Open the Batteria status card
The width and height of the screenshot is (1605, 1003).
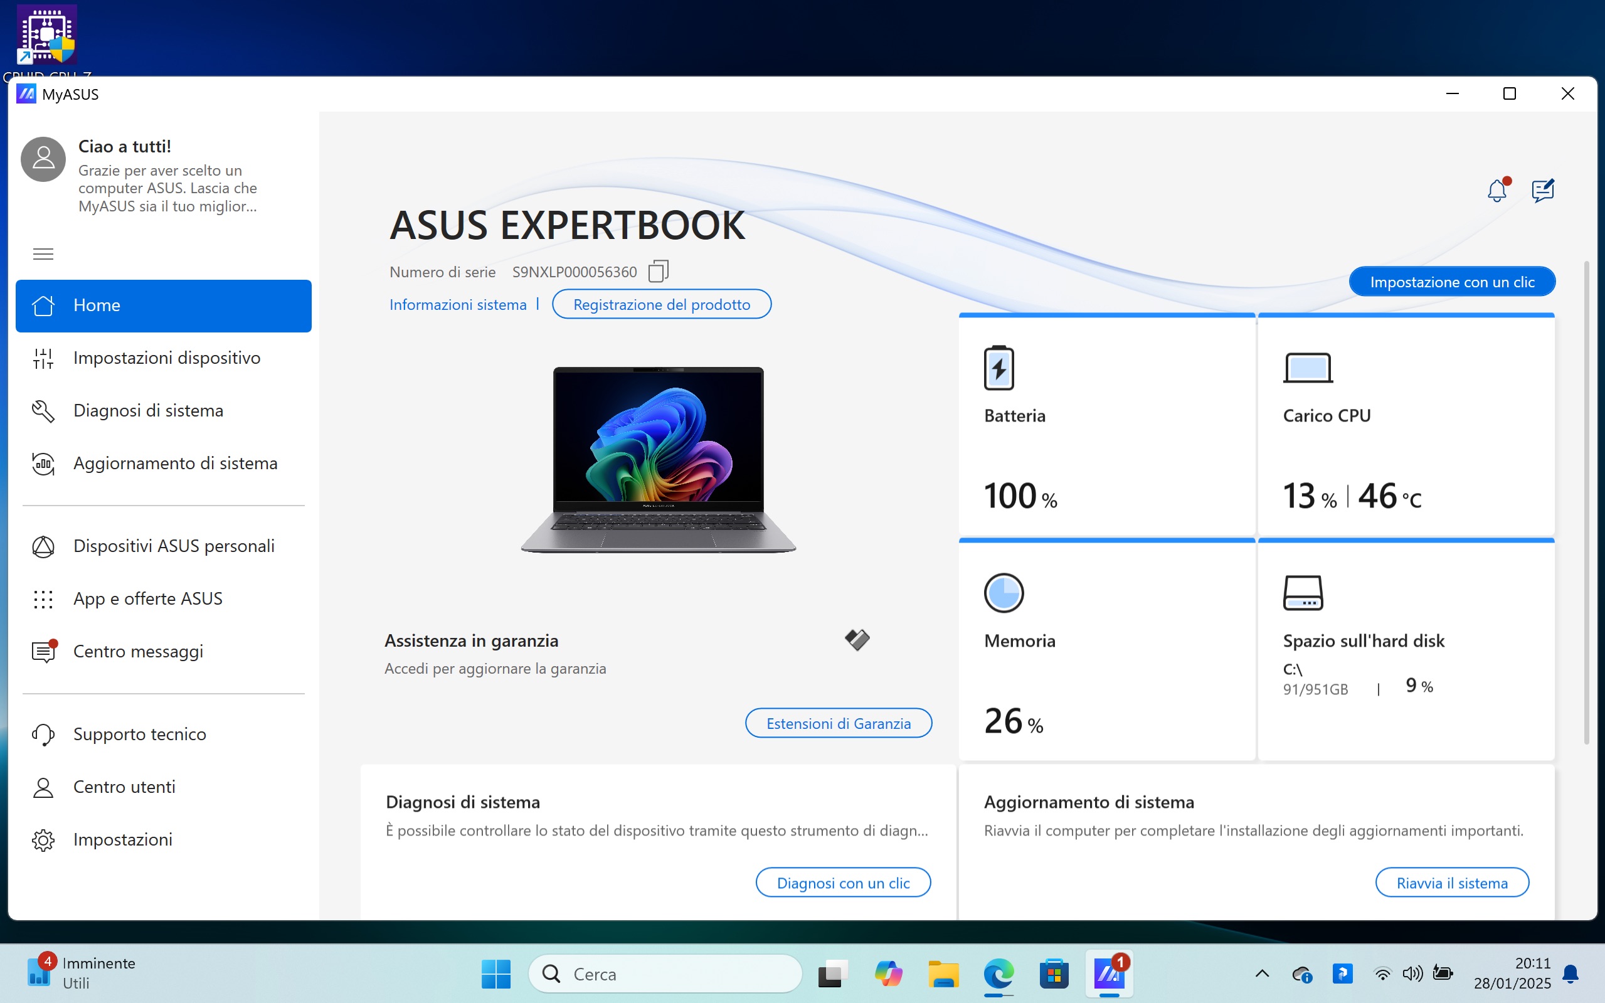[1106, 426]
